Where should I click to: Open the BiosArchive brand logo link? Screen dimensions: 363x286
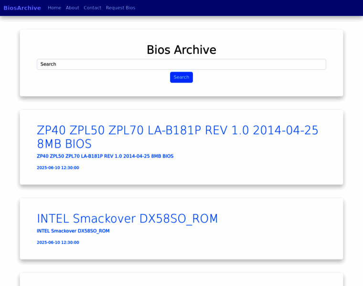tap(22, 8)
